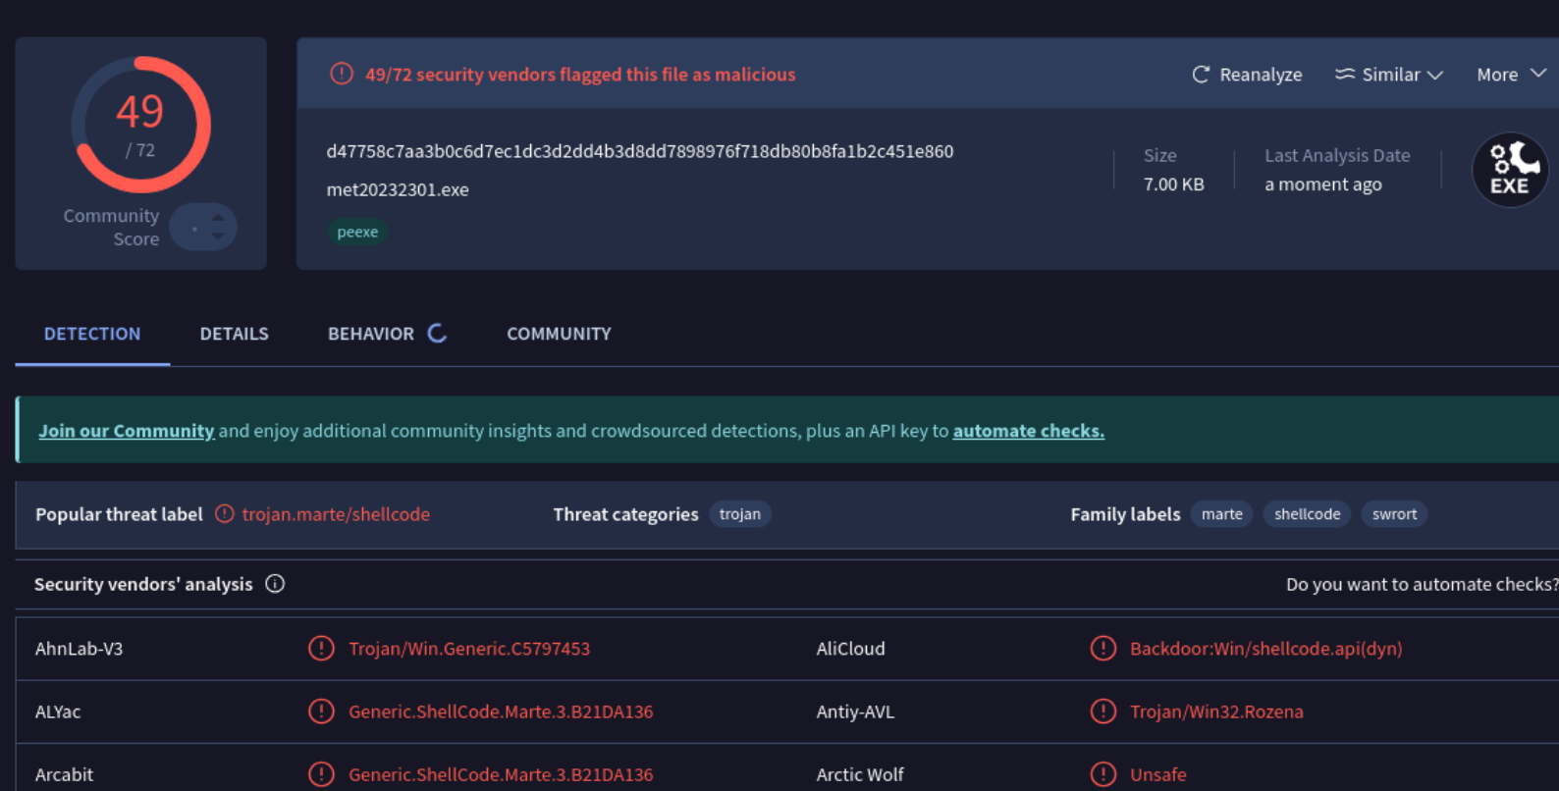This screenshot has width=1559, height=791.
Task: Click the alert icon next to Trojan/Win32.Rozena
Action: pos(1102,712)
